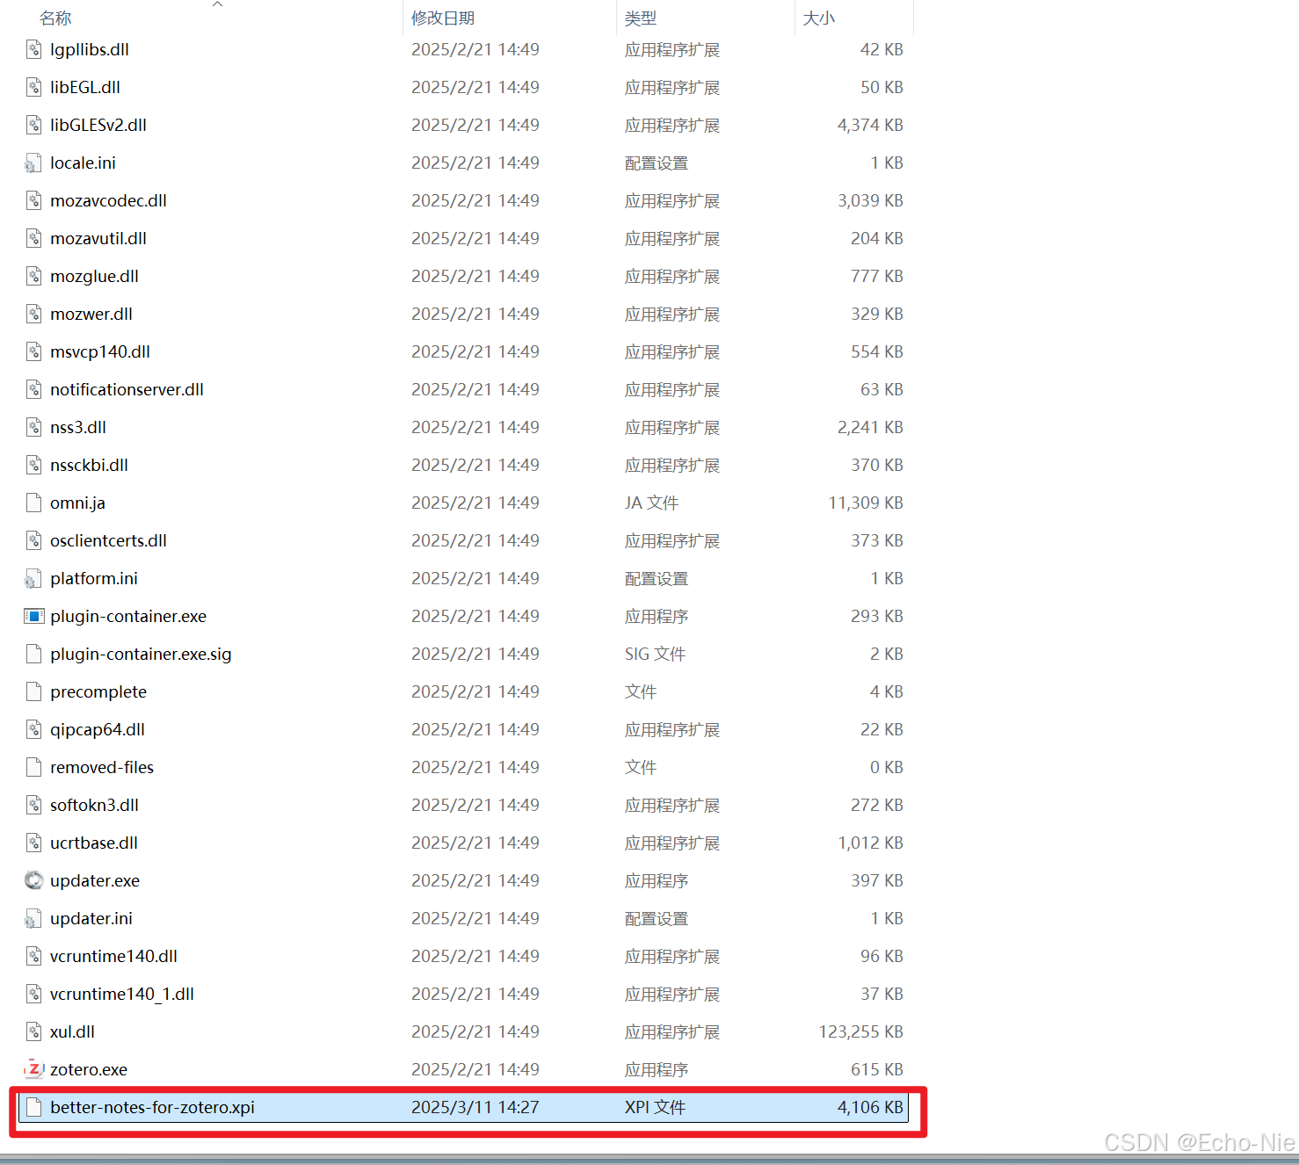Click the libEGL.dll file icon
Image resolution: width=1299 pixels, height=1165 pixels.
click(x=33, y=87)
